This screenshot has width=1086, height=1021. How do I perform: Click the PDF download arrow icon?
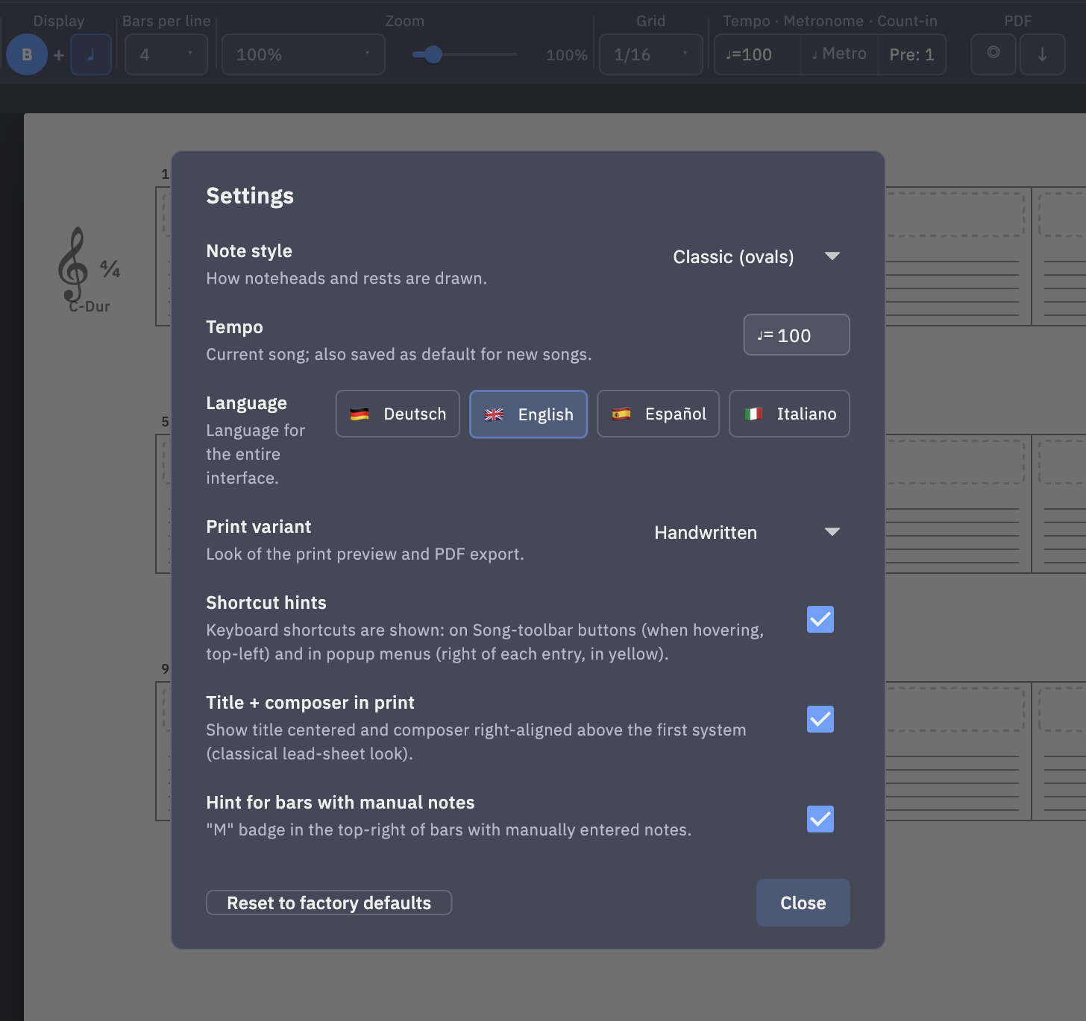click(x=1042, y=54)
